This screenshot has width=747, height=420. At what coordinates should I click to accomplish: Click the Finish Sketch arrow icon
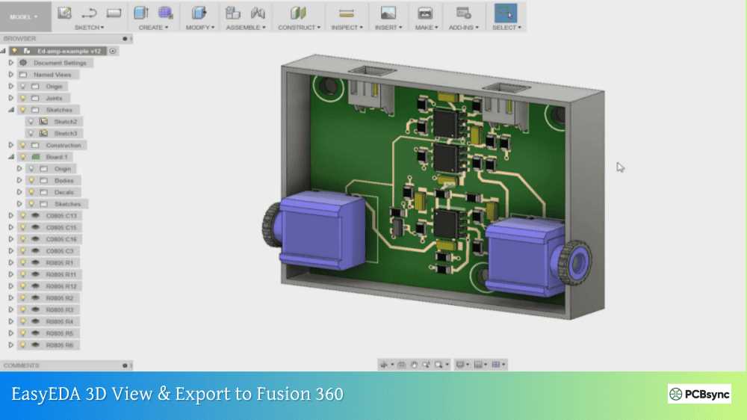[x=89, y=13]
